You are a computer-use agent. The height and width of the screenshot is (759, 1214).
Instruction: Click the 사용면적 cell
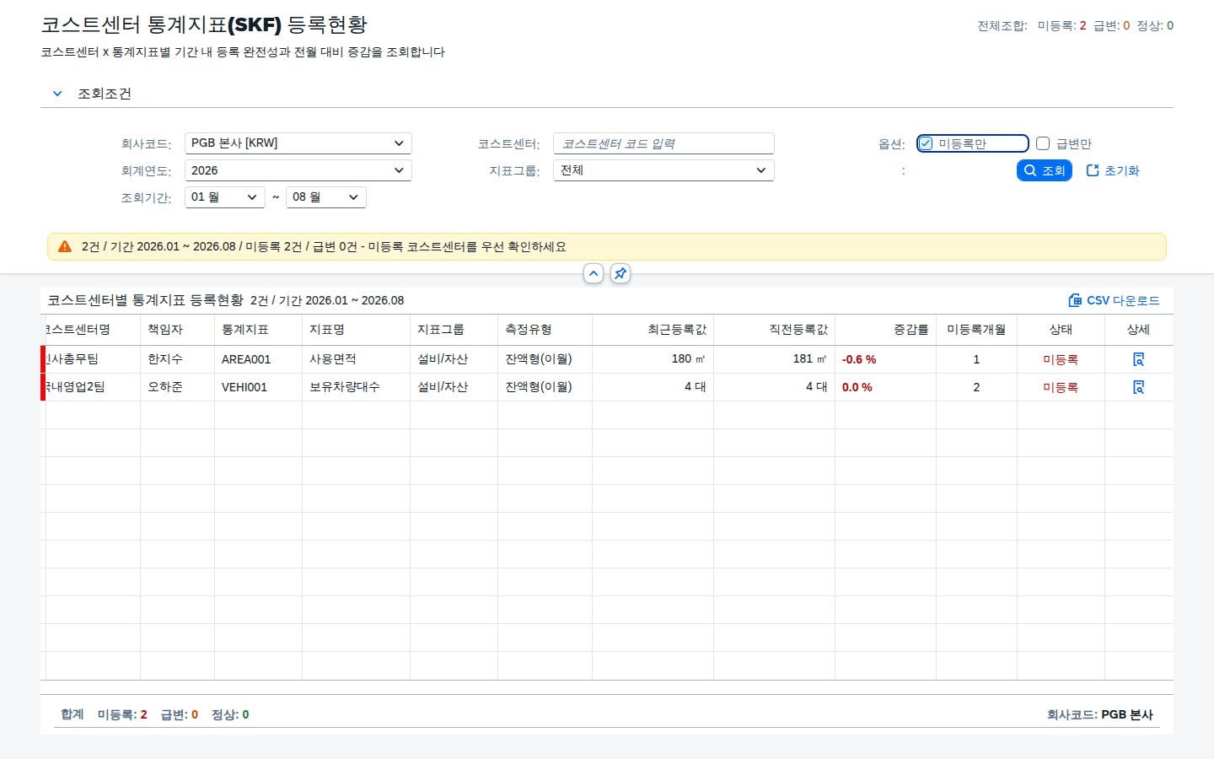(356, 359)
